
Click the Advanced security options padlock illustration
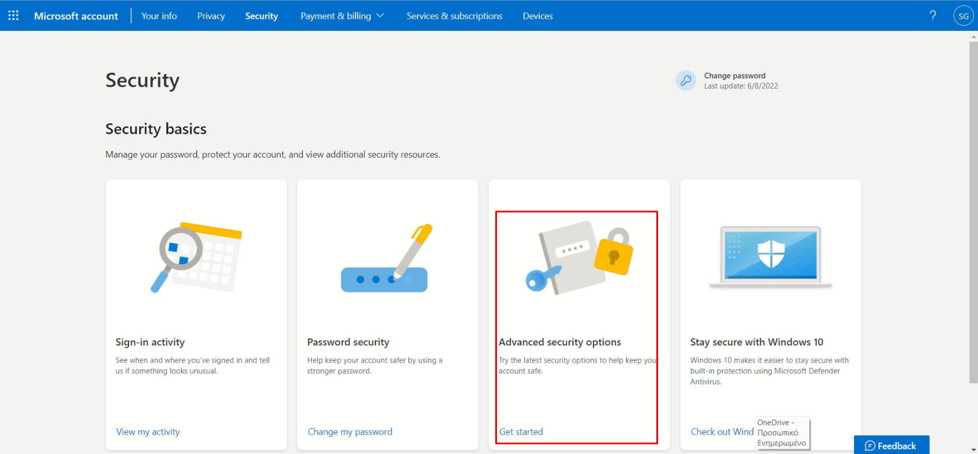(579, 258)
